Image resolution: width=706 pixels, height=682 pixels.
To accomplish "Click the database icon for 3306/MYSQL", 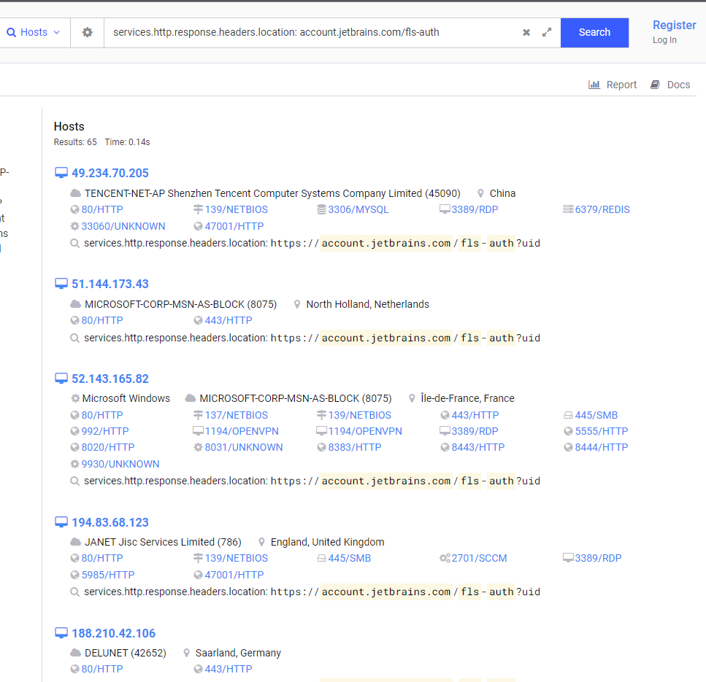I will [x=321, y=209].
